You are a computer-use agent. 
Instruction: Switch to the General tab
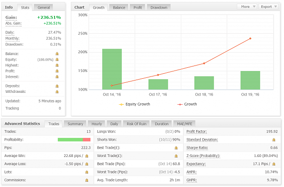coord(44,8)
